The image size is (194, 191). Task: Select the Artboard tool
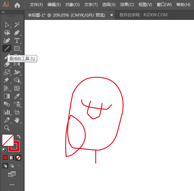click(x=17, y=112)
